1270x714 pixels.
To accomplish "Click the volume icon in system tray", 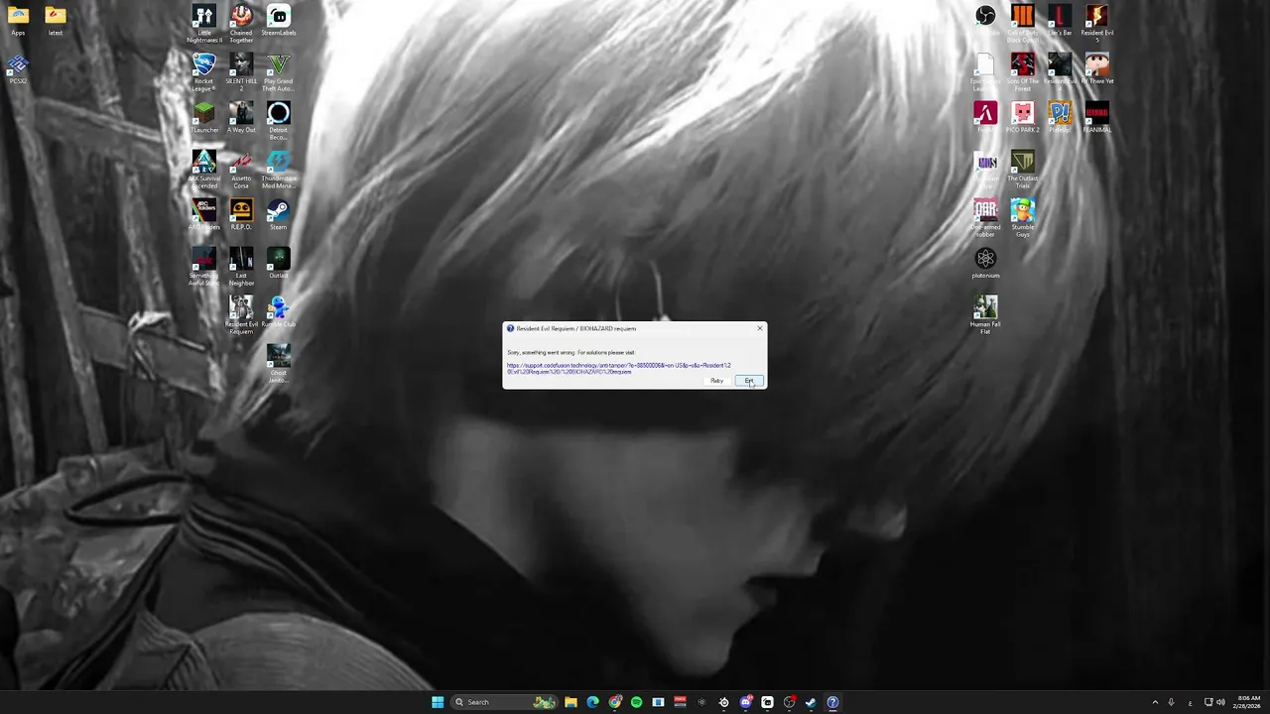I will 1220,702.
